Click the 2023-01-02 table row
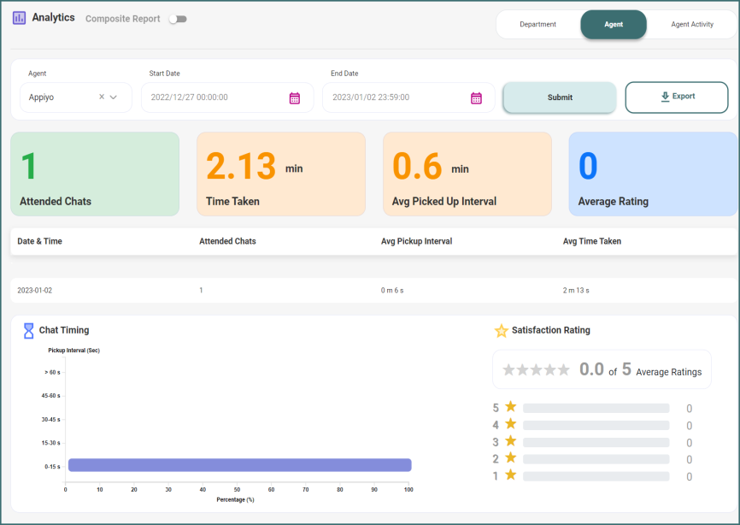Viewport: 740px width, 525px height. 369,291
